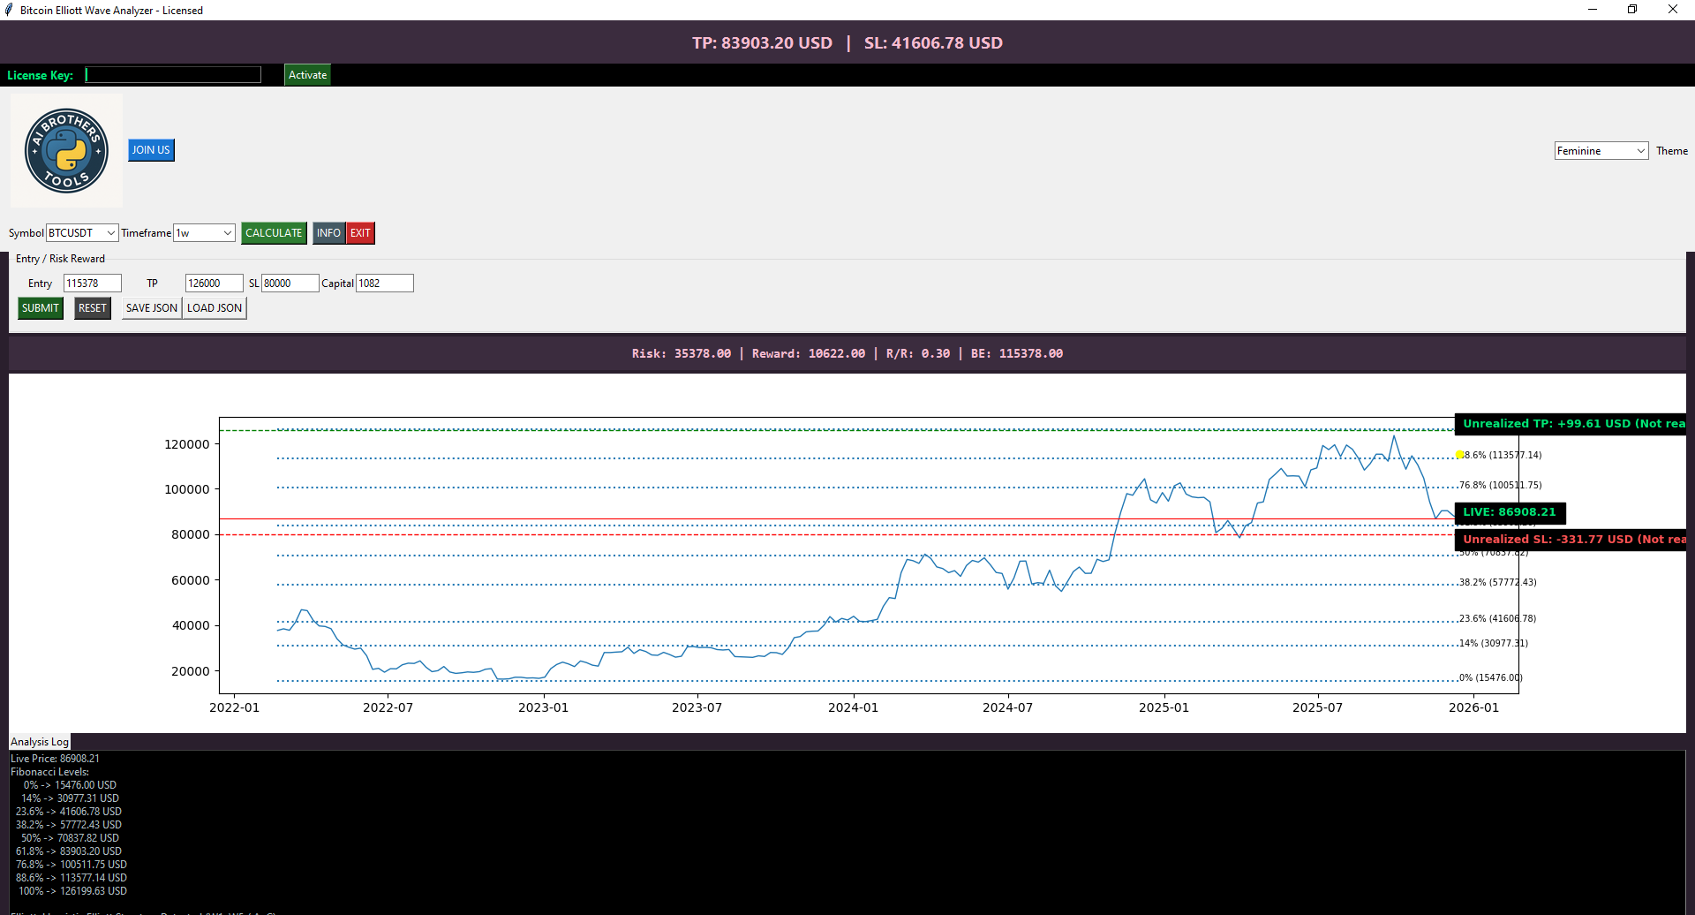Image resolution: width=1695 pixels, height=915 pixels.
Task: Open the Theme dropdown showing Feminine
Action: 1600,150
